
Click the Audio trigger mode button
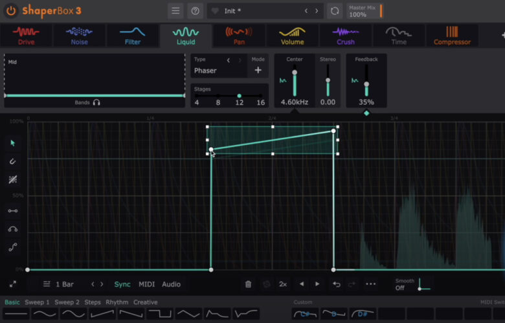click(x=171, y=284)
